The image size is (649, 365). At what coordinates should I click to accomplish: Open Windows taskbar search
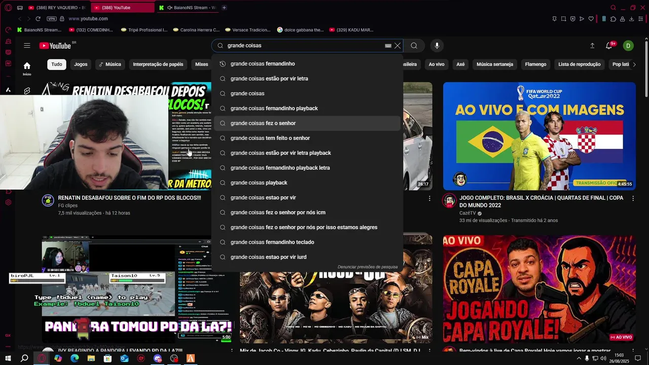click(24, 358)
